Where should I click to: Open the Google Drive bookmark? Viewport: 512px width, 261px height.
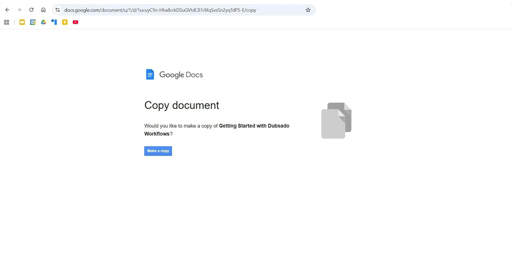[x=43, y=22]
